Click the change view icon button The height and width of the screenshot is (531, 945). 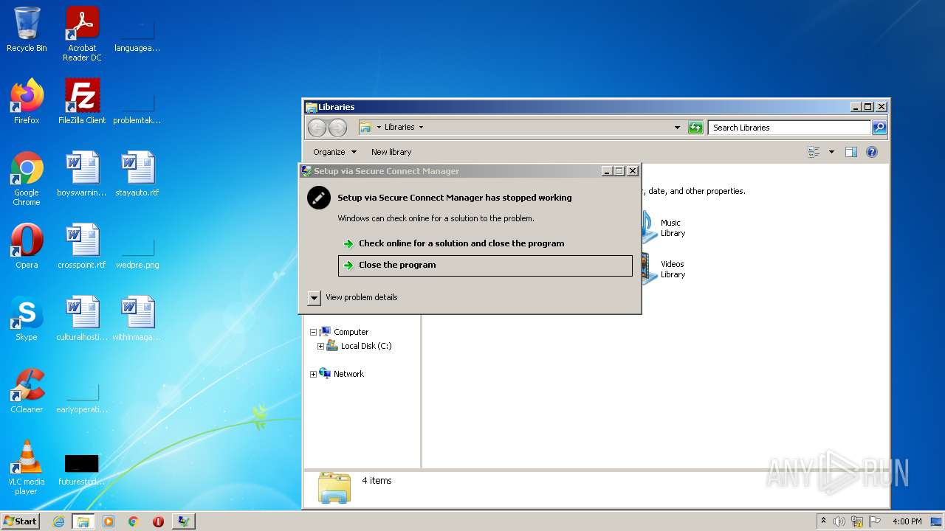[814, 152]
